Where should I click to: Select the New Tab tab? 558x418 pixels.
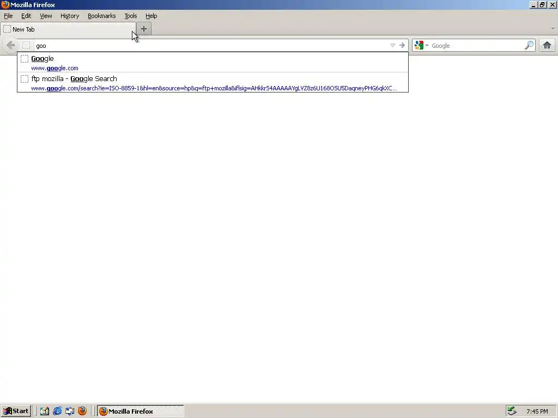68,29
